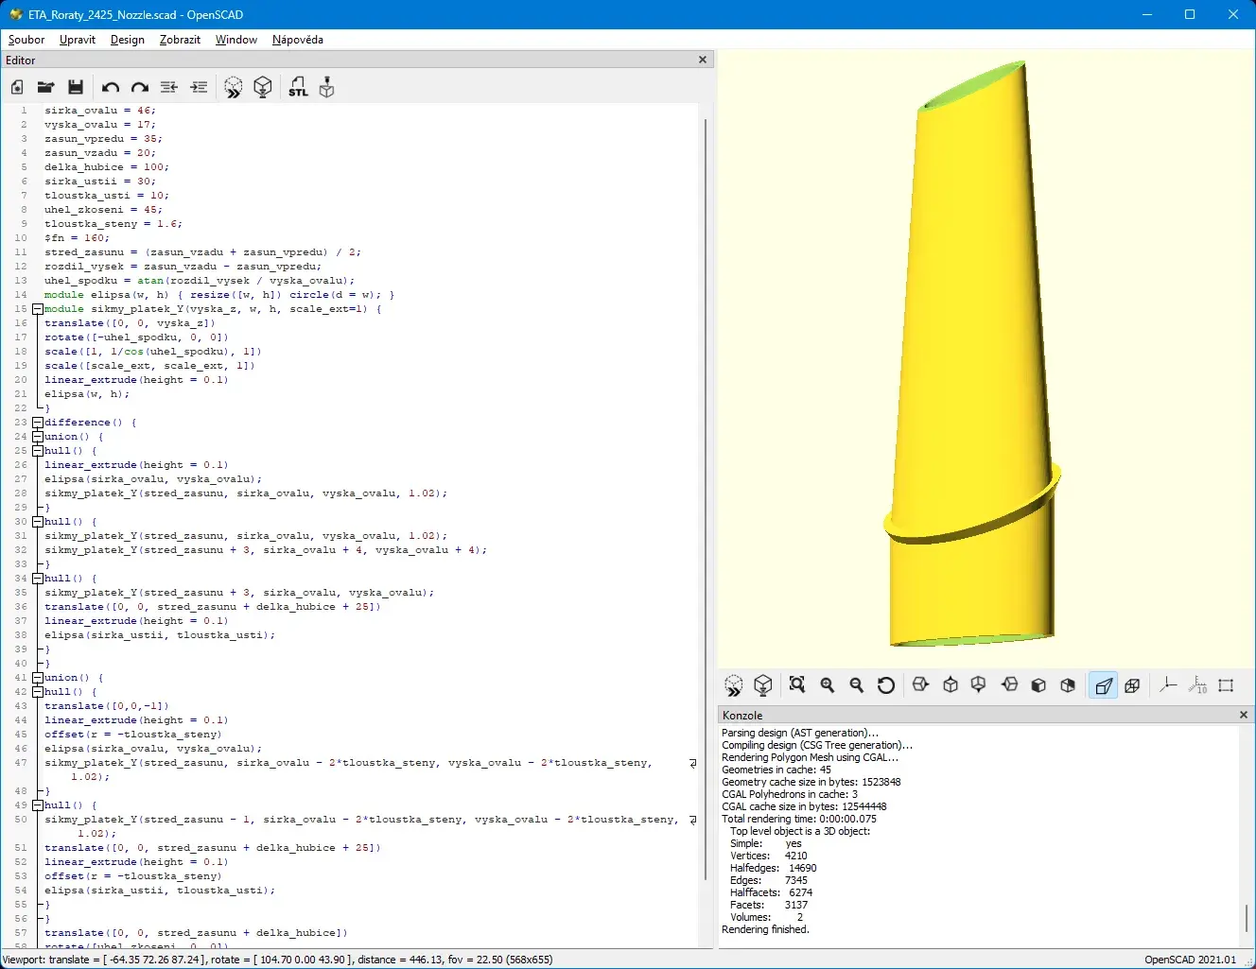Click the Redo arrow in editor toolbar
1256x969 pixels.
(140, 88)
